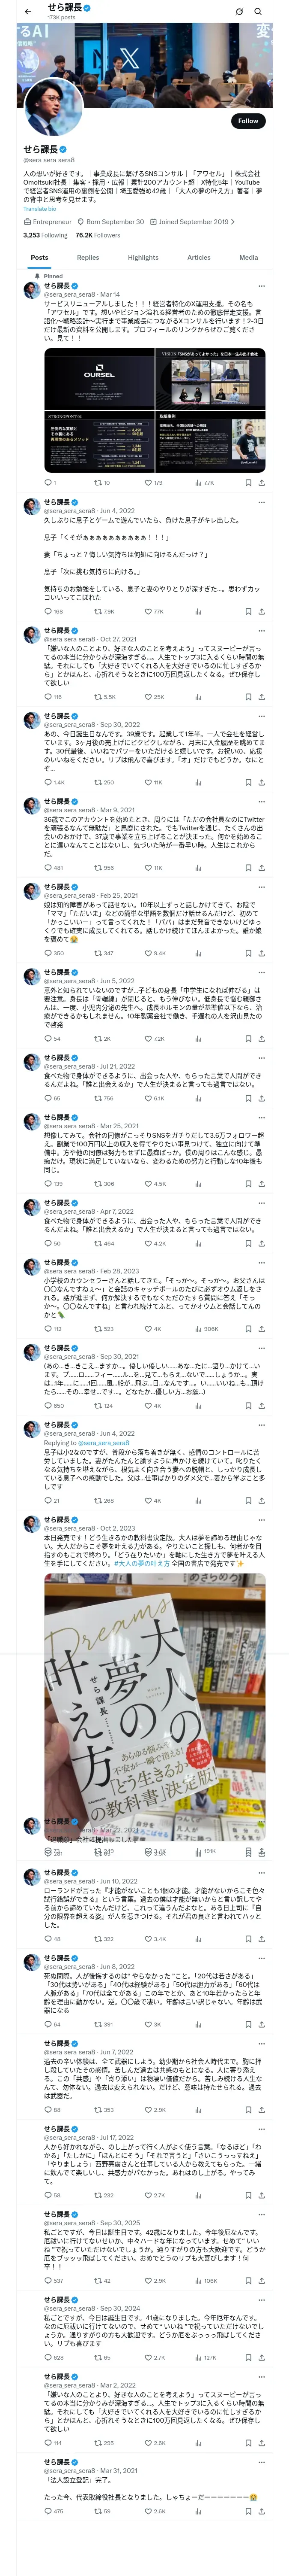Share the pinned Mar 14 post
The height and width of the screenshot is (2576, 289).
pyautogui.click(x=261, y=482)
